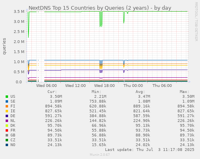The height and width of the screenshot is (159, 200).
Task: Click the yellow IE legend color swatch
Action: [7, 111]
